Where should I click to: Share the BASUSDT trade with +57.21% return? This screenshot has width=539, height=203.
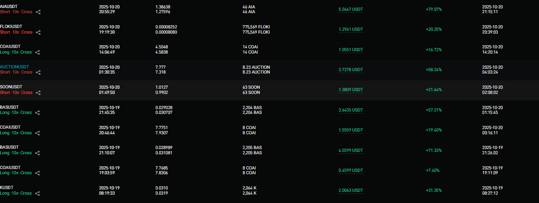[37, 113]
